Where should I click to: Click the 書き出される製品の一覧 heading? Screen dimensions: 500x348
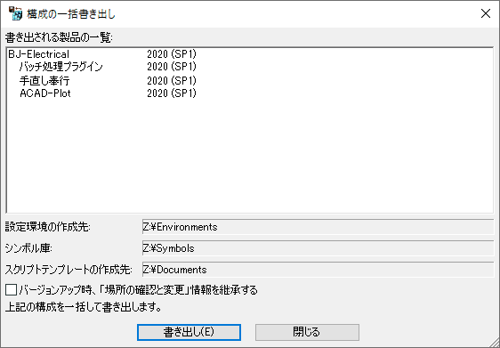(x=59, y=37)
